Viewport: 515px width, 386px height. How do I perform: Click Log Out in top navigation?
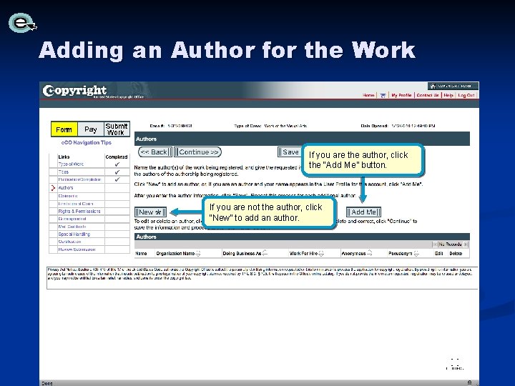point(466,95)
